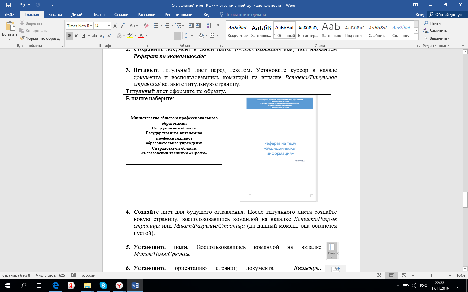Decrease paragraph indent
This screenshot has width=468, height=292.
192,26
